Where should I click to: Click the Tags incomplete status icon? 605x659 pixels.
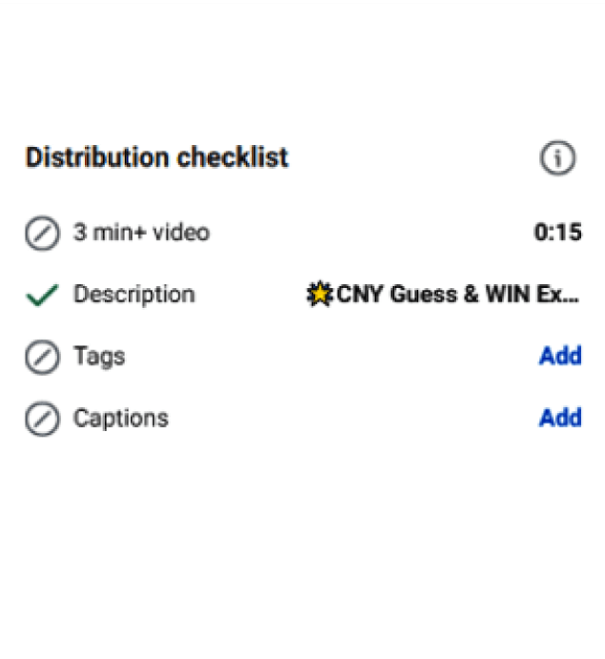(x=41, y=357)
